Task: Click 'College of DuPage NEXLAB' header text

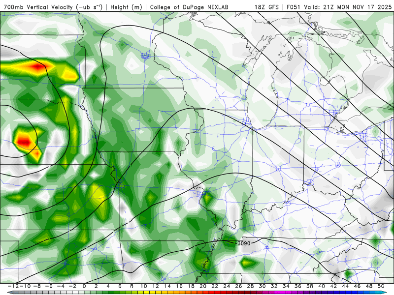Action: click(x=189, y=7)
